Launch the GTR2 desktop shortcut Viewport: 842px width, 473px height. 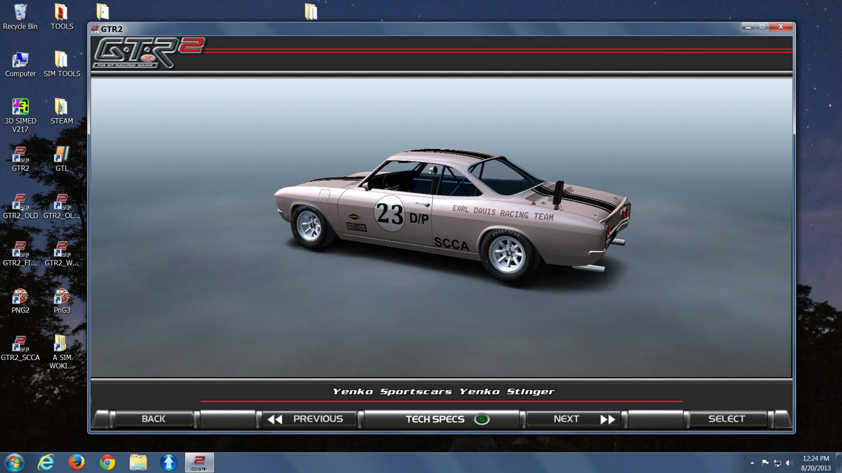(x=20, y=159)
